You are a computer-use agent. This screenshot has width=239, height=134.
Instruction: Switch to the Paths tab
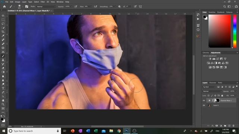(x=220, y=83)
